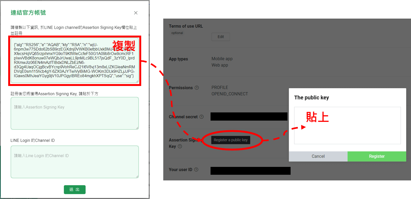Click the Edit button under Terms of use URL
Screen dimensions: 411x199
pos(221,37)
